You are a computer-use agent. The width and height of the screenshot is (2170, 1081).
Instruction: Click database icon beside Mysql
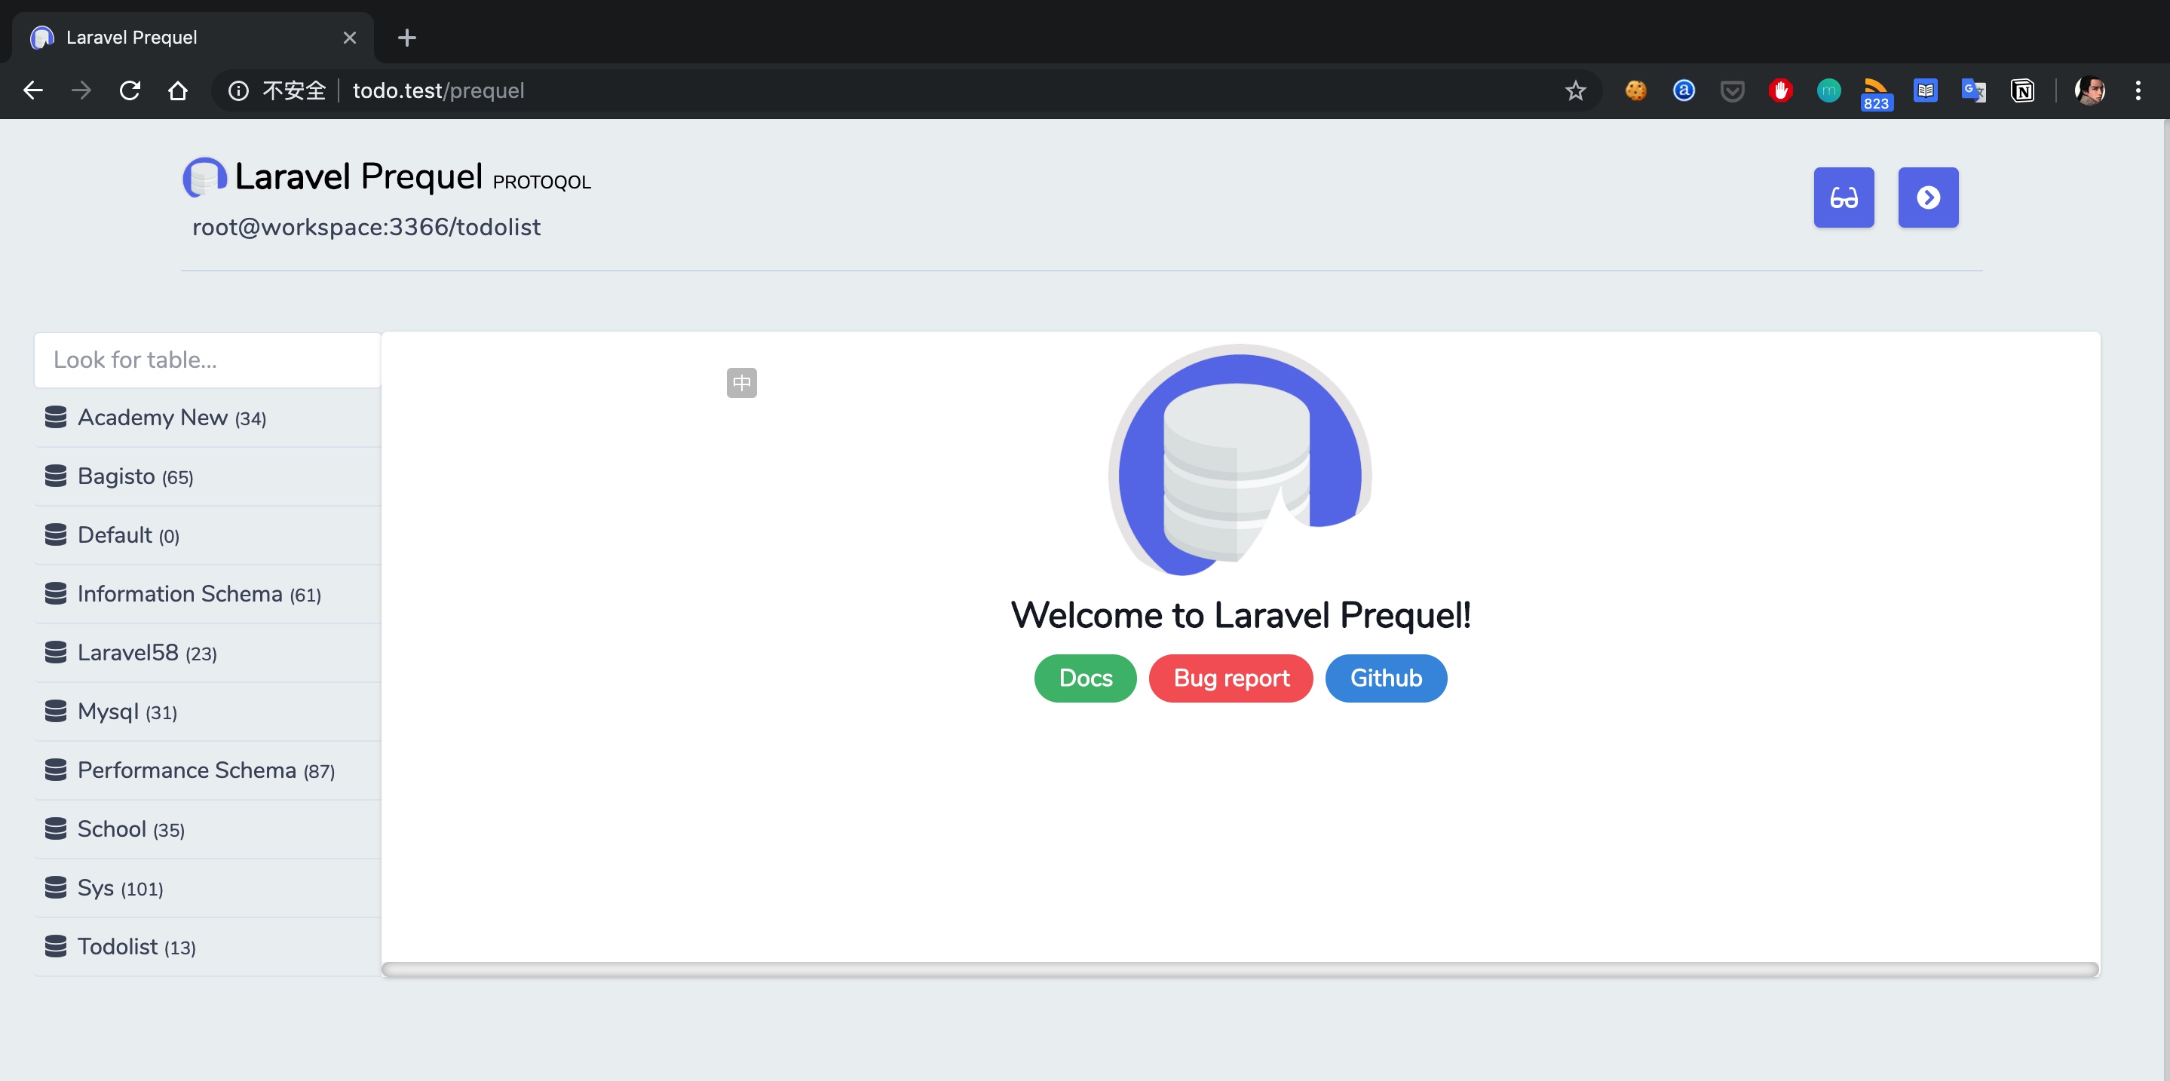point(56,712)
